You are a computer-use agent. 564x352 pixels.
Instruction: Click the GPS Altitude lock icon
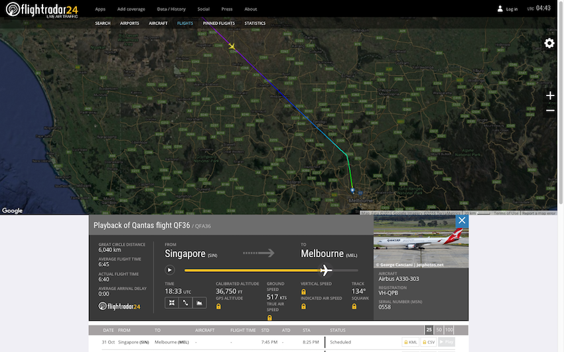[x=218, y=306]
